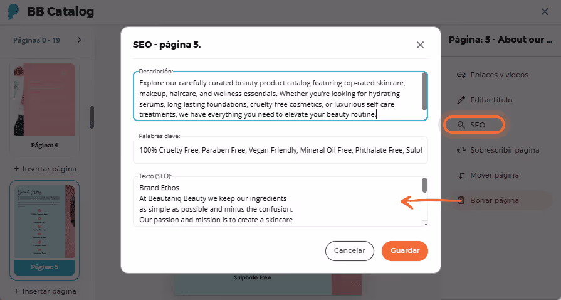Click Insertar página below Página 4
The image size is (561, 300).
(45, 169)
